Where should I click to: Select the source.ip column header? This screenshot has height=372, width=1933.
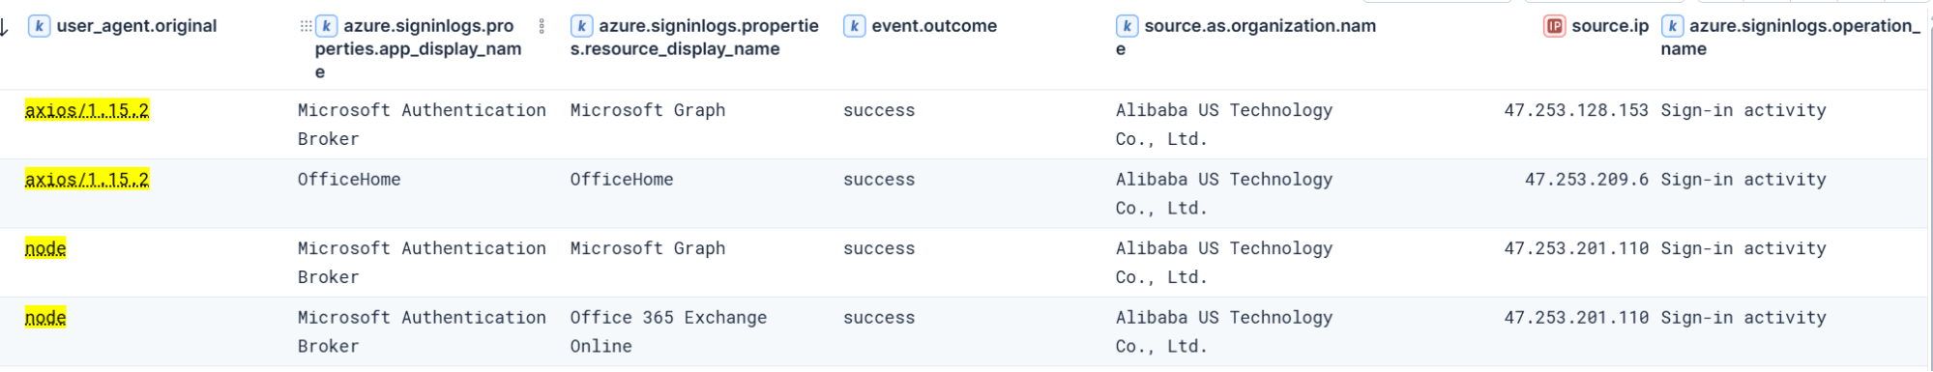click(x=1610, y=26)
